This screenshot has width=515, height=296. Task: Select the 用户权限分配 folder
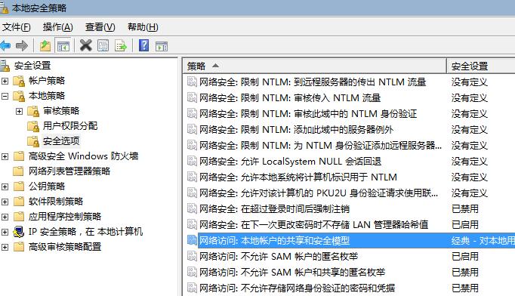(70, 126)
